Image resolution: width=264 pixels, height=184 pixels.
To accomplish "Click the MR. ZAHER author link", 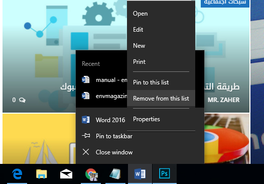I will 223,100.
